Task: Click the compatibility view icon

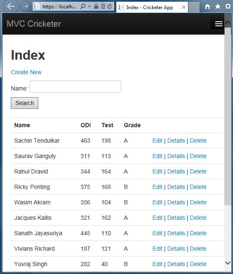Action: pyautogui.click(x=103, y=7)
